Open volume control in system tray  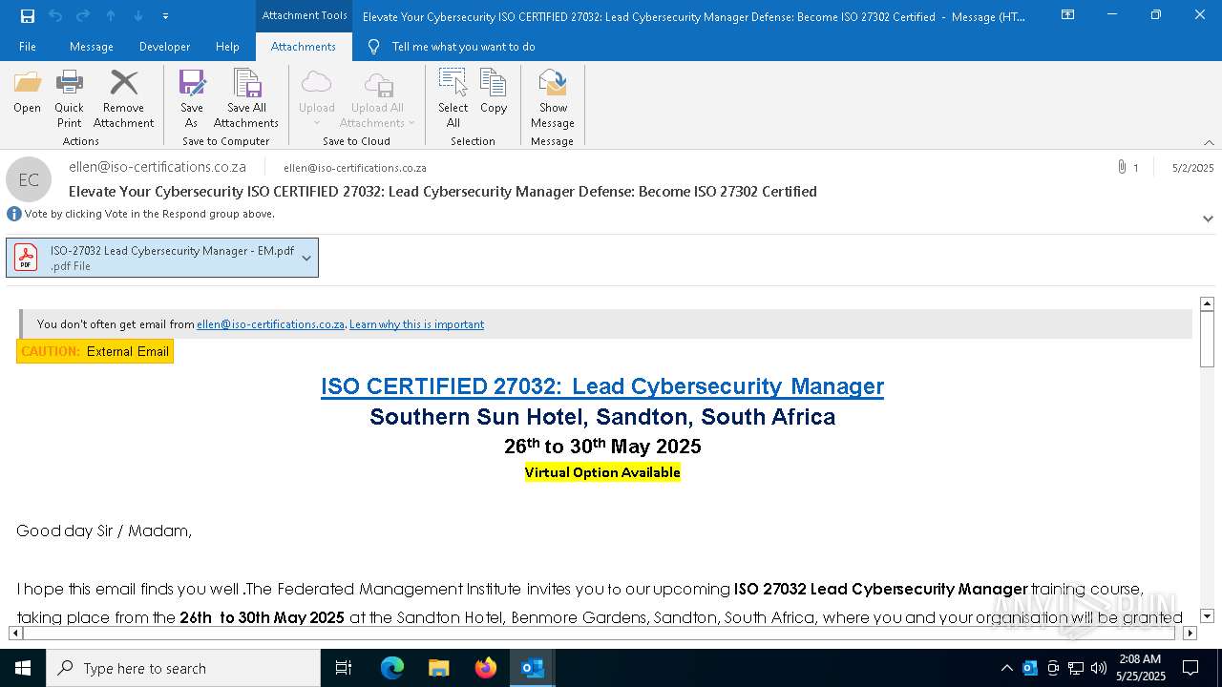pos(1099,668)
